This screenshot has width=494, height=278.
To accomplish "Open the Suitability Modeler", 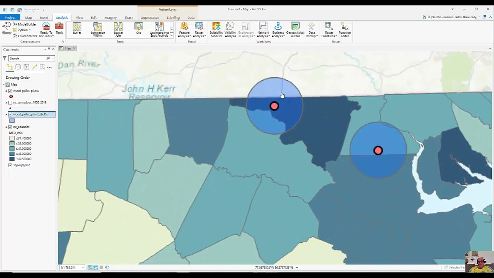I will pyautogui.click(x=216, y=29).
